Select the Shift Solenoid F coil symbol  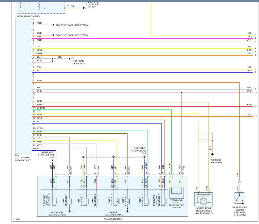point(70,201)
